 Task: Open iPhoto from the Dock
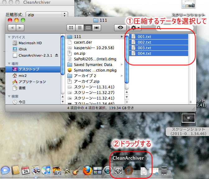click(56, 170)
